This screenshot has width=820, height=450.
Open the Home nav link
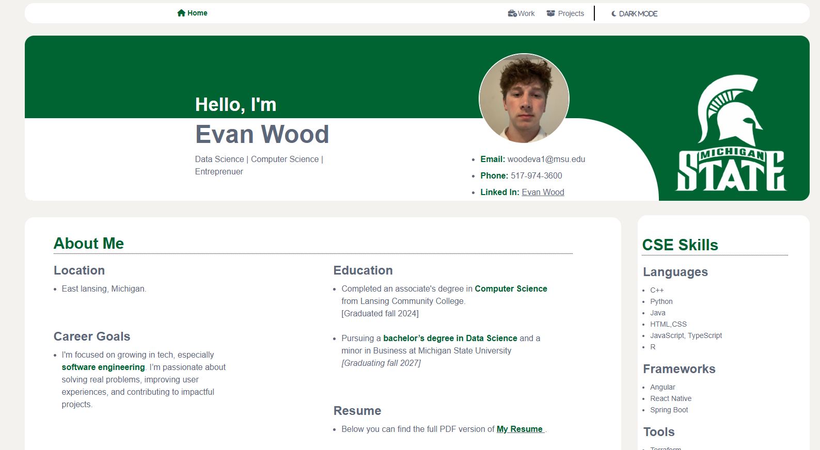click(x=197, y=13)
